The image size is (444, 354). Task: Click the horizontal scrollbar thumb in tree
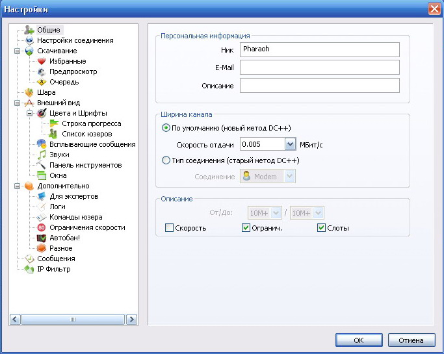(73, 320)
